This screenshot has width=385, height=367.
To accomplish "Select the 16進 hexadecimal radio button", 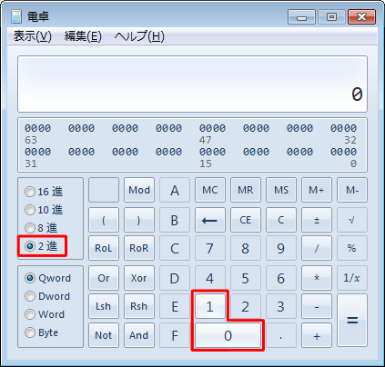I will [x=44, y=192].
